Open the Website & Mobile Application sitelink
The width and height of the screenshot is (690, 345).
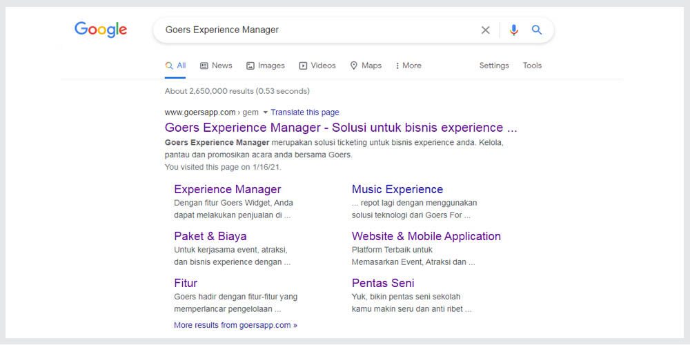tap(426, 236)
